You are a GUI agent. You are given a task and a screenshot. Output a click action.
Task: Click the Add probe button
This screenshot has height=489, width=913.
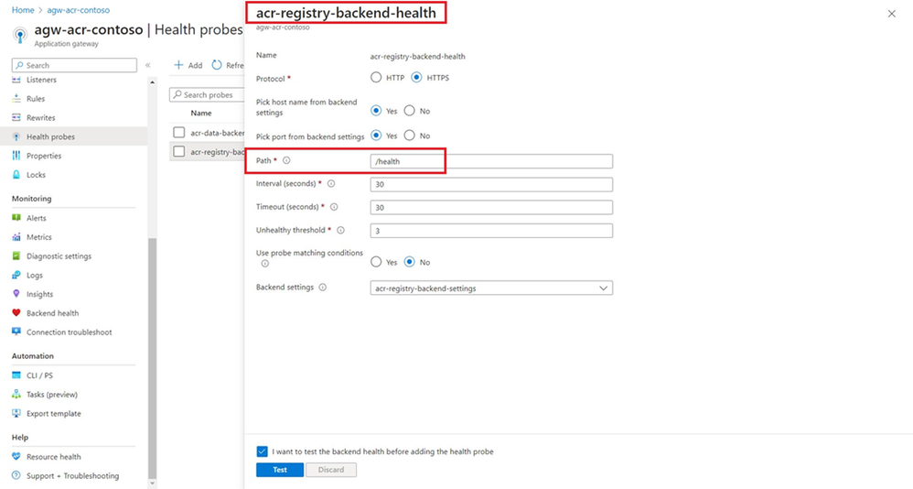point(188,65)
